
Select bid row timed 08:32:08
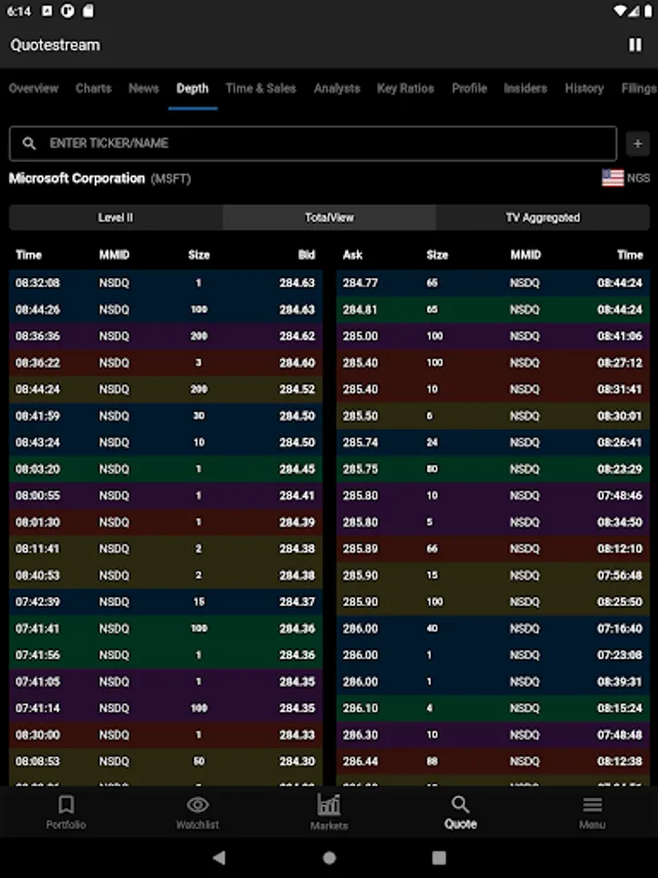[x=166, y=283]
